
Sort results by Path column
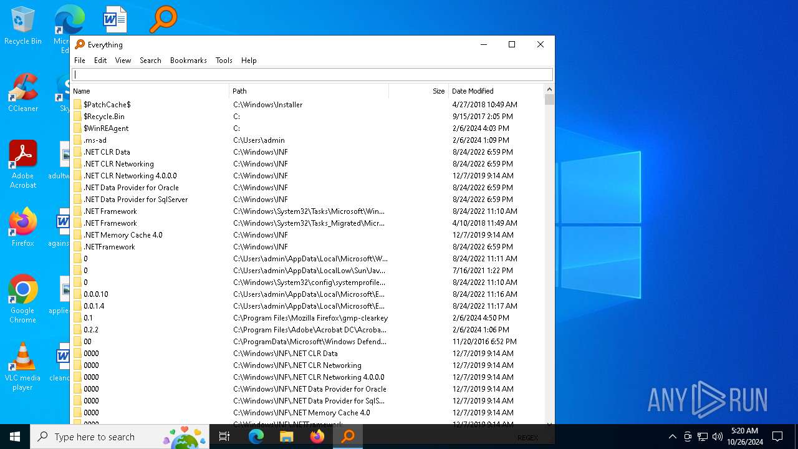(x=309, y=91)
